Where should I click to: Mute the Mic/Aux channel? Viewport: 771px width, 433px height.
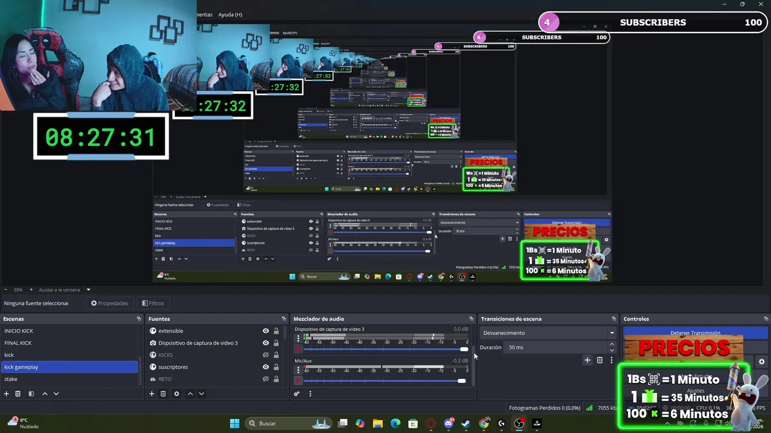(298, 381)
